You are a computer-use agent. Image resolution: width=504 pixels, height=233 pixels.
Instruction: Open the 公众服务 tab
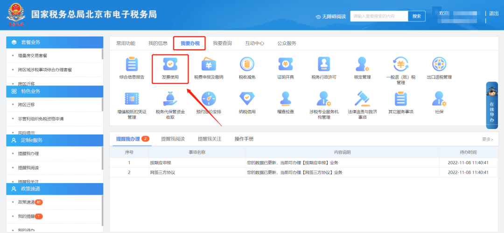pyautogui.click(x=287, y=43)
